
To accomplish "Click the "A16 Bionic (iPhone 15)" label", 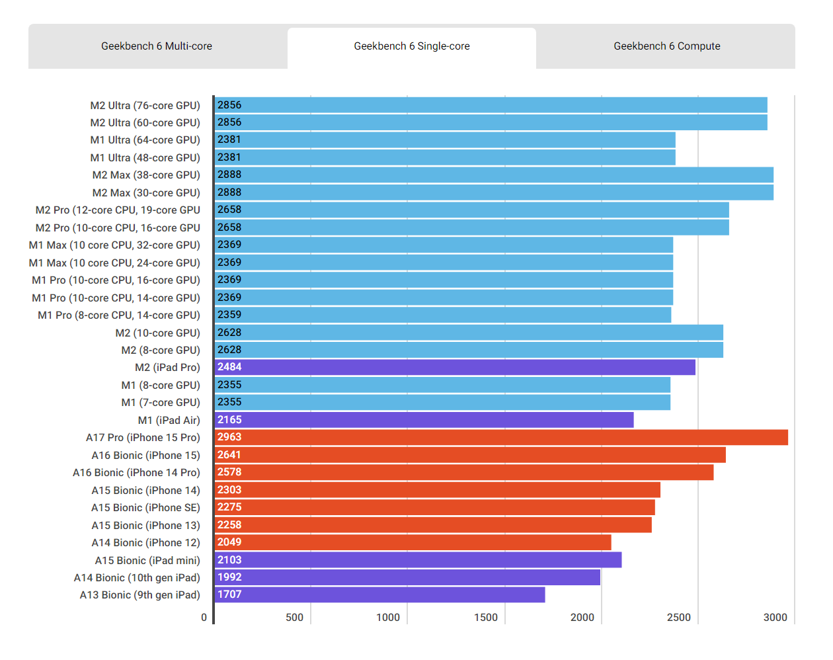I will (145, 456).
